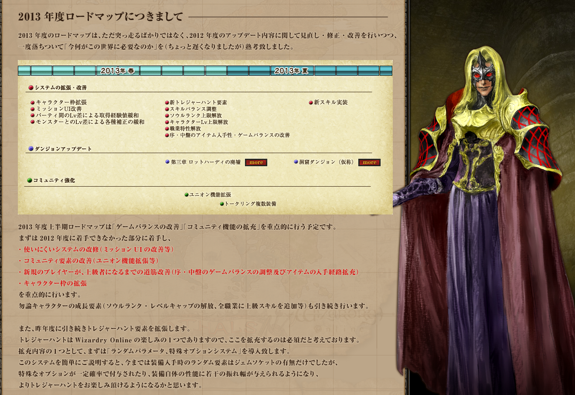The height and width of the screenshot is (395, 575).
Task: Select the 2013年 夏 timeline label
Action: (292, 70)
